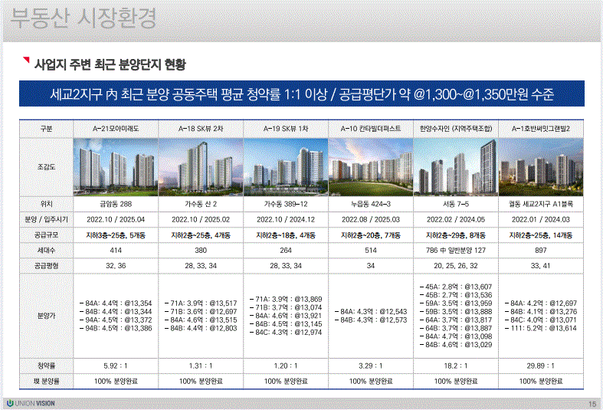Click location cell 가수동 389-12

[286, 204]
